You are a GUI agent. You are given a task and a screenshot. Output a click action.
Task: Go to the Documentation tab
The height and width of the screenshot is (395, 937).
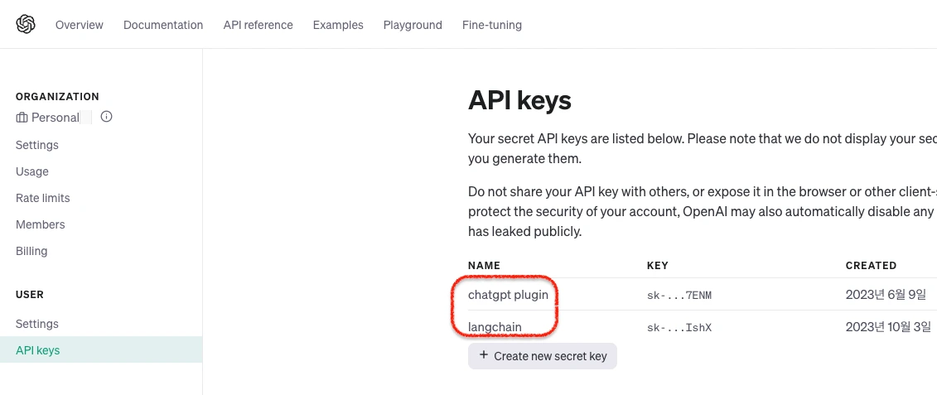point(163,25)
